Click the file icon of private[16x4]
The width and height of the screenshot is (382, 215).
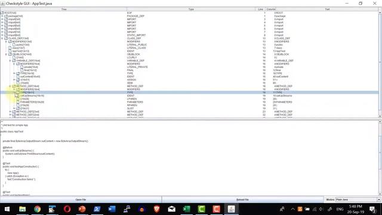click(x=22, y=67)
